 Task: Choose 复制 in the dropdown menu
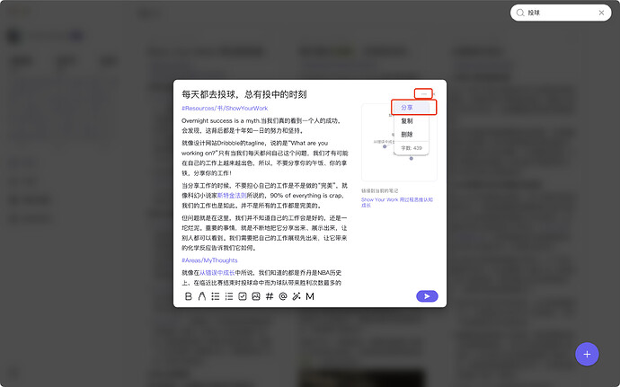[x=408, y=120]
